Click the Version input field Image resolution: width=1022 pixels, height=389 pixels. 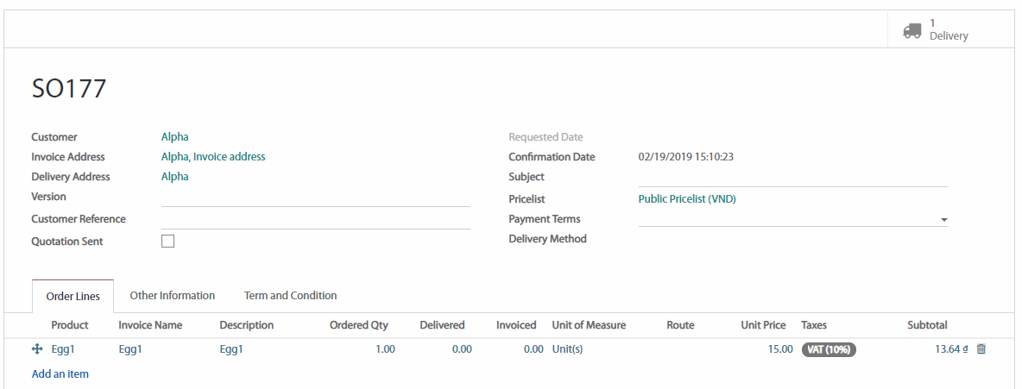(x=315, y=198)
